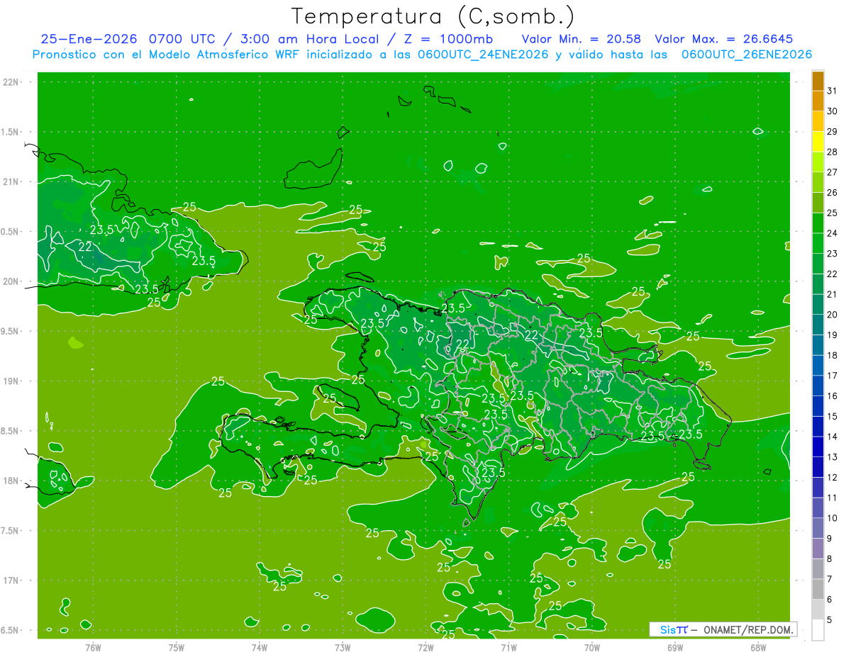Pick the yellow swatch between 28 and 29
Viewport: 851px width, 657px height.
tap(818, 142)
